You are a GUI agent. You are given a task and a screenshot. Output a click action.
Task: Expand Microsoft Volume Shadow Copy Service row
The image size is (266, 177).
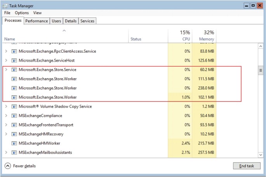click(x=6, y=106)
